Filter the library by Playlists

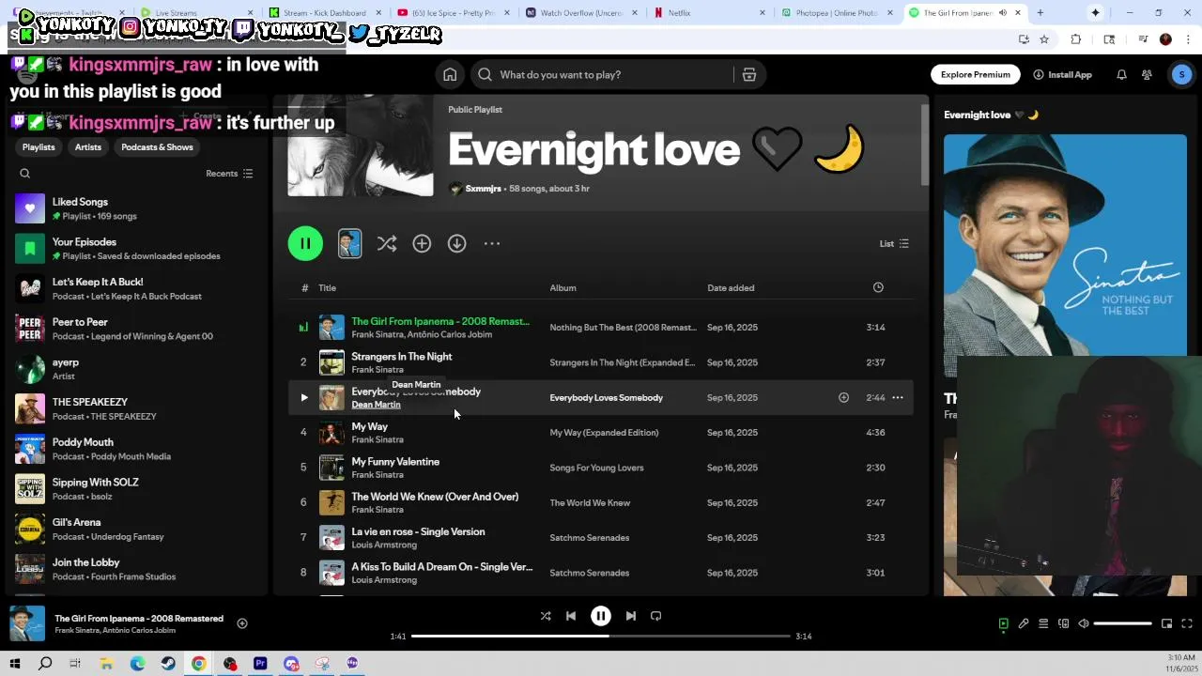click(39, 147)
